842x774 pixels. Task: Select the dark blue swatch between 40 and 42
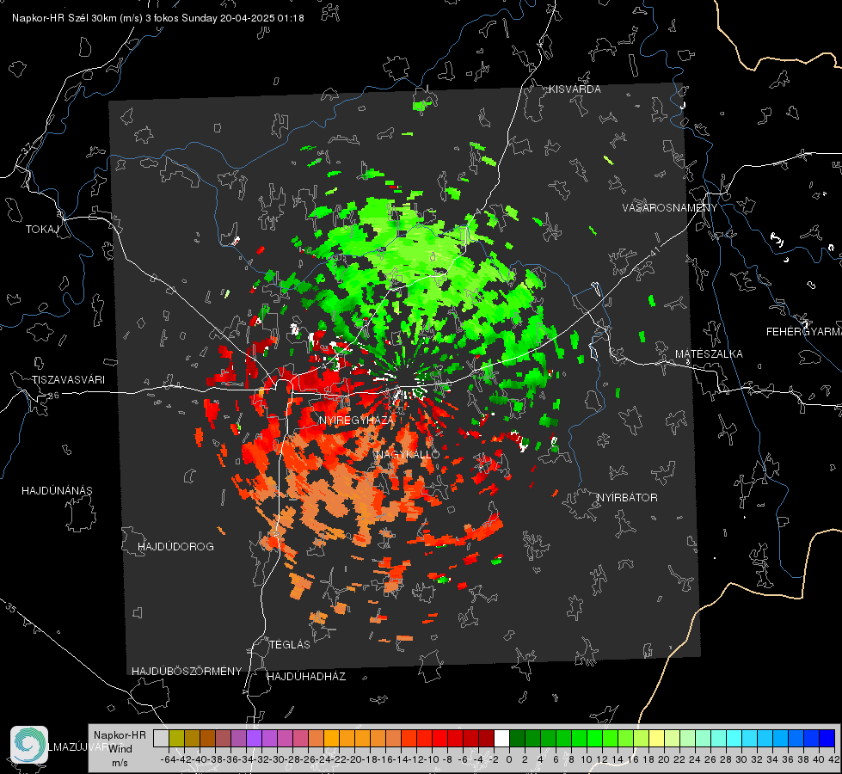pyautogui.click(x=827, y=738)
